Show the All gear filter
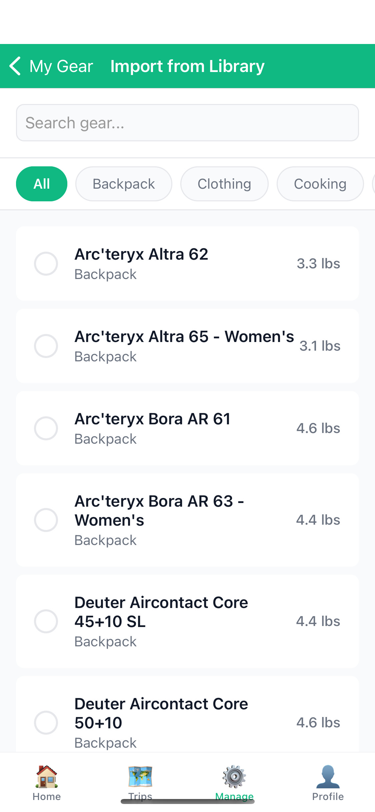 42,184
